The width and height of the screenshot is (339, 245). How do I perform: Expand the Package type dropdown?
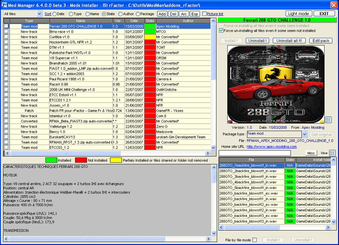304,134
